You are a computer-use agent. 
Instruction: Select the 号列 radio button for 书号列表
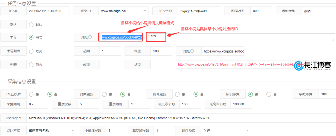[x=31, y=51]
